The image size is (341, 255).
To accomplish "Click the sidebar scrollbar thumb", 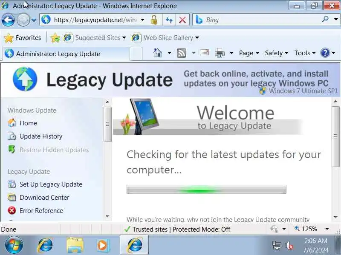I will (x=107, y=124).
